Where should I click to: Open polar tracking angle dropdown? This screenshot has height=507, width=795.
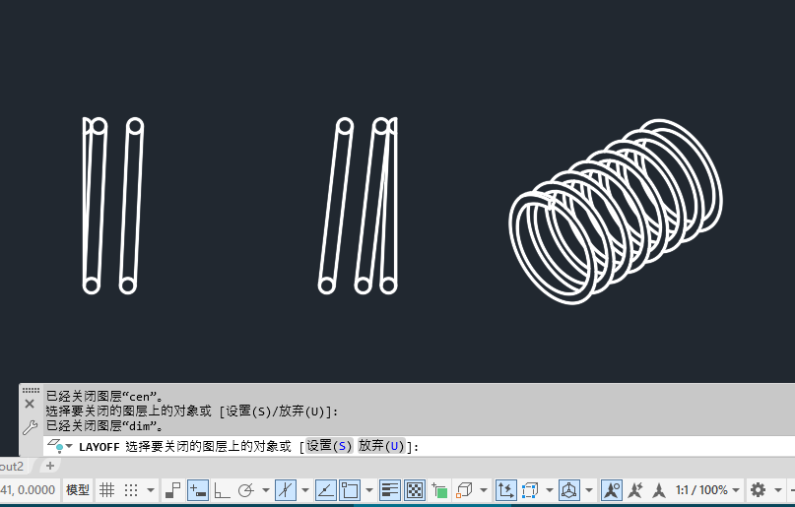[x=266, y=490]
